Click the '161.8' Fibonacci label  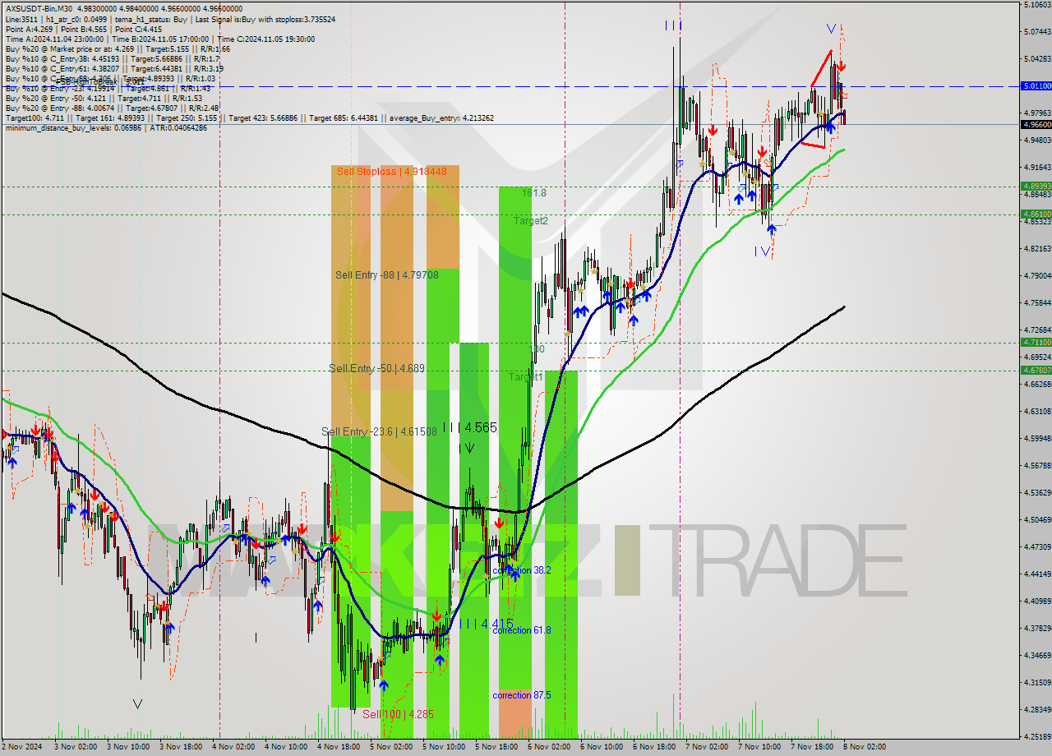pos(534,192)
